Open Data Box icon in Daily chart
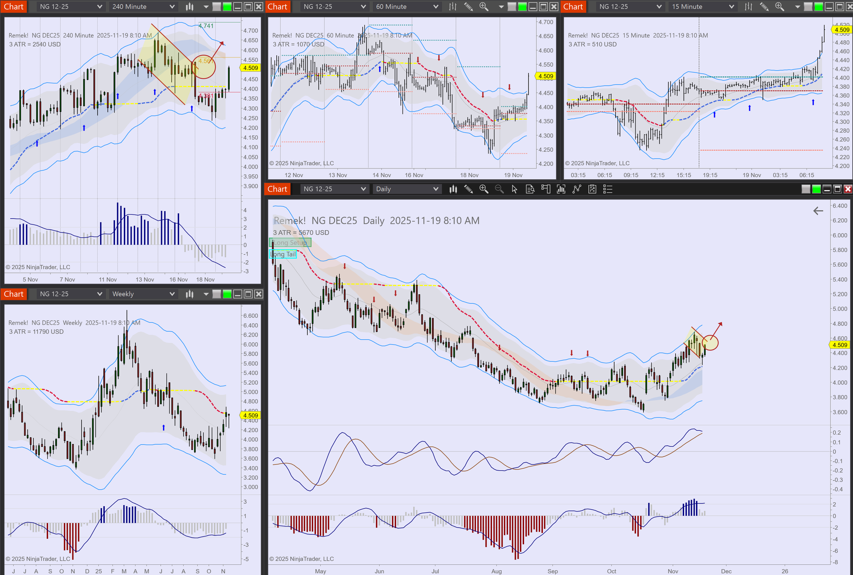This screenshot has width=853, height=575. tap(530, 189)
